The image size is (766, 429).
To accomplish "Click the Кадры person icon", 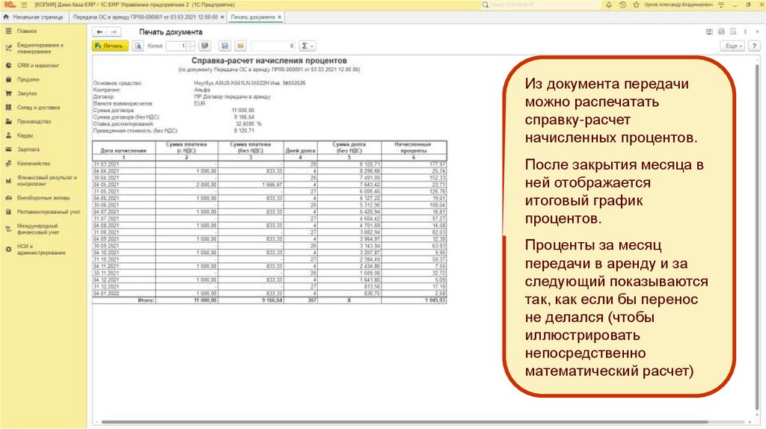I will coord(8,135).
